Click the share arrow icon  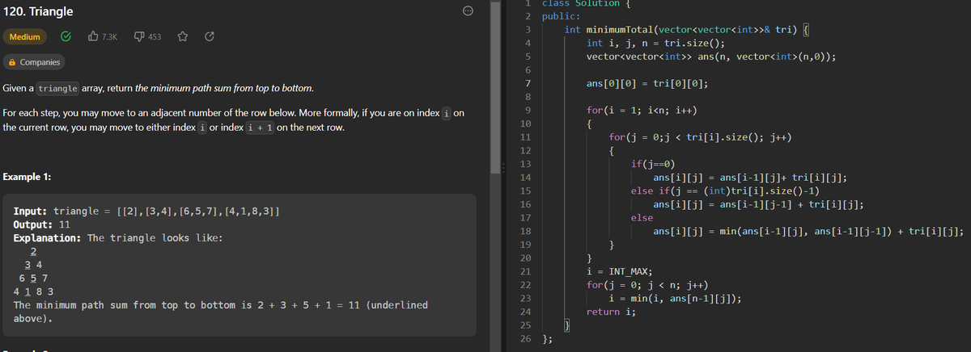[210, 36]
